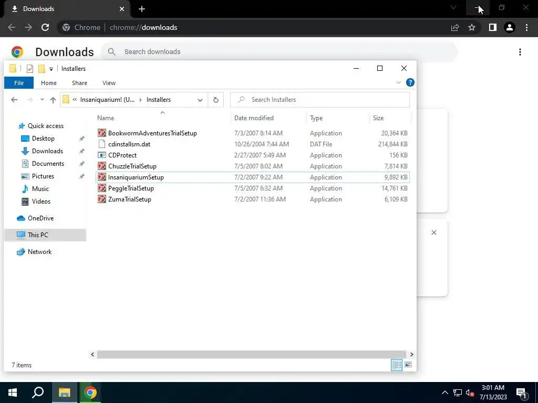
Task: Open address bar history dropdown
Action: click(200, 100)
